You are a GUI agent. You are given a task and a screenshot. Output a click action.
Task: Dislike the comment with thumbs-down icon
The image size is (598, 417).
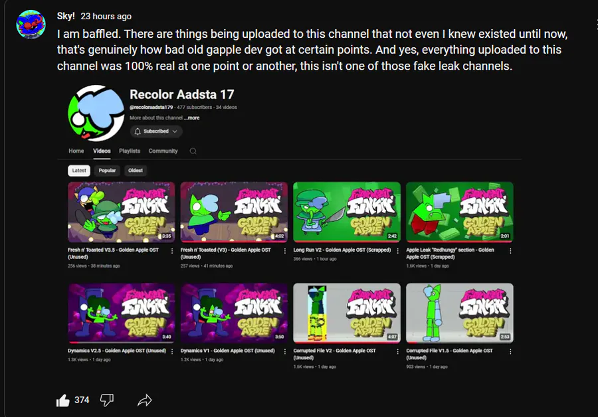(x=107, y=400)
